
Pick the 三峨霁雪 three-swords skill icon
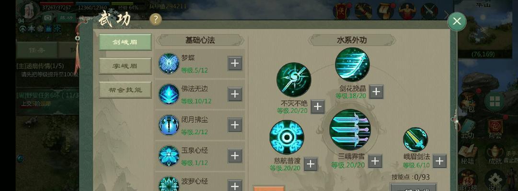click(350, 130)
